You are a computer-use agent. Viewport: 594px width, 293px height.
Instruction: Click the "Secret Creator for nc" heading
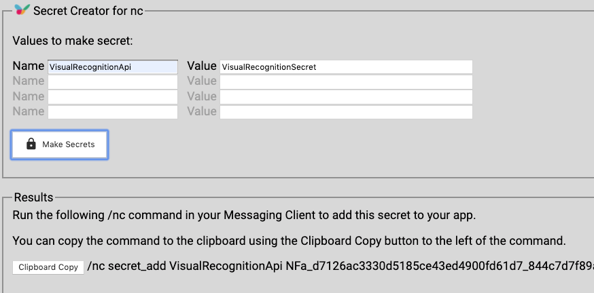(88, 10)
